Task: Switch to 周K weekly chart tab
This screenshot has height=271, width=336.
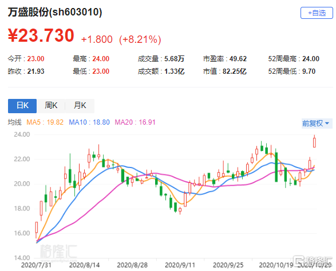Action: [51, 106]
